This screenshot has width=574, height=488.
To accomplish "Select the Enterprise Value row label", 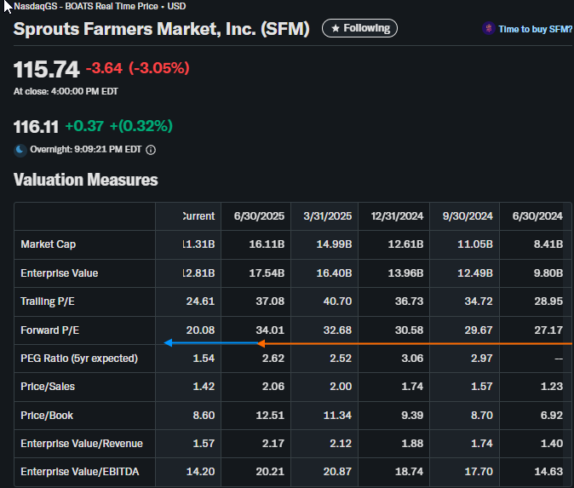I will click(x=59, y=273).
